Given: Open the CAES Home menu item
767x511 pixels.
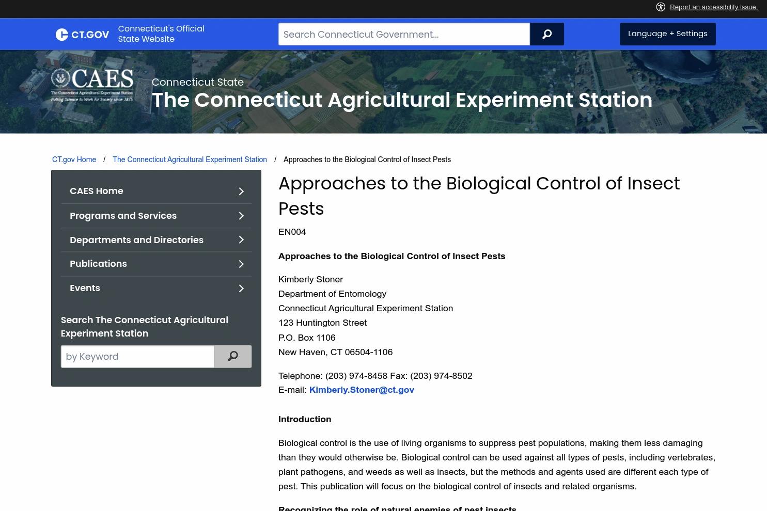Looking at the screenshot, I should point(97,191).
